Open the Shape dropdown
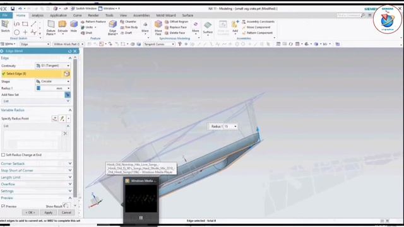Viewport: 404px width, 227px height. click(x=53, y=81)
